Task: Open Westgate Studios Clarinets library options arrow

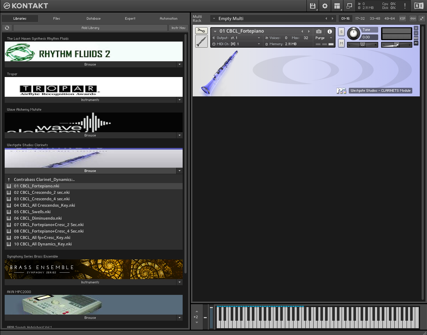Action: 179,171
